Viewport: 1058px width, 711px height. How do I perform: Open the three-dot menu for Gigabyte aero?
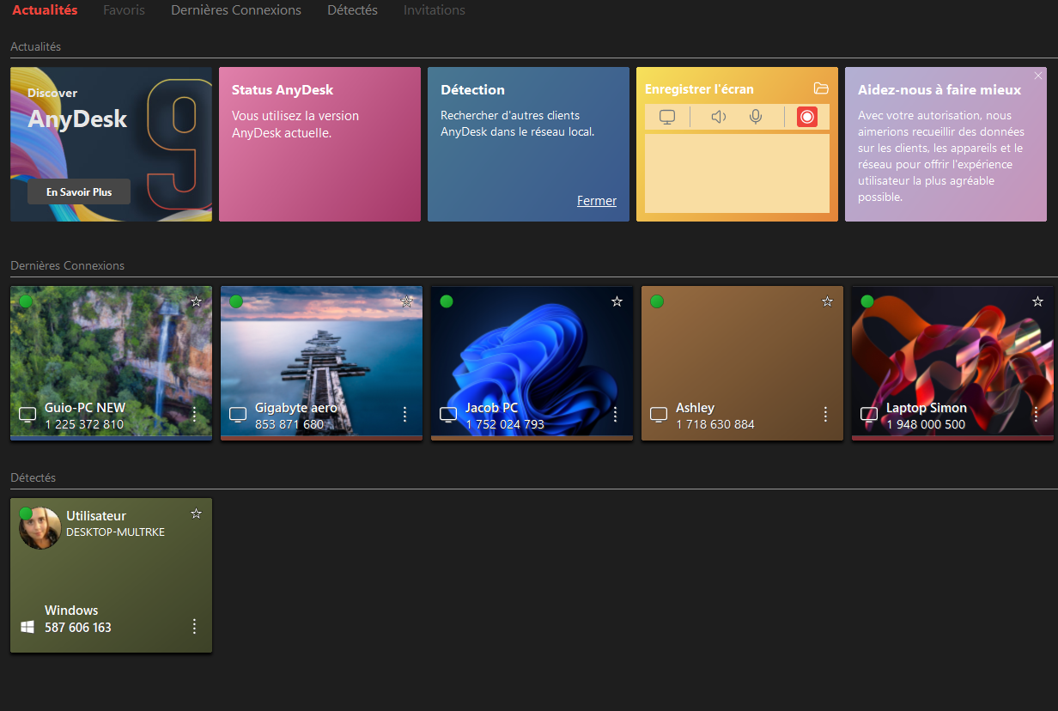tap(405, 415)
